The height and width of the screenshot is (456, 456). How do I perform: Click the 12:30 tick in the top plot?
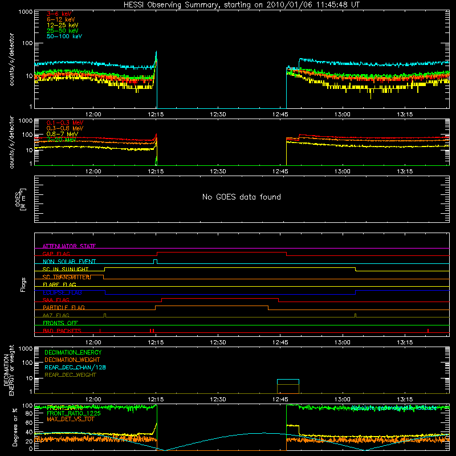tap(218, 115)
